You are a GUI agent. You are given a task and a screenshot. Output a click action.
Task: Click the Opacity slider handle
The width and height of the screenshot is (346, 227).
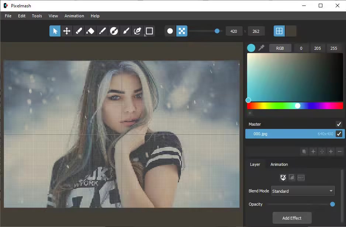pos(332,204)
